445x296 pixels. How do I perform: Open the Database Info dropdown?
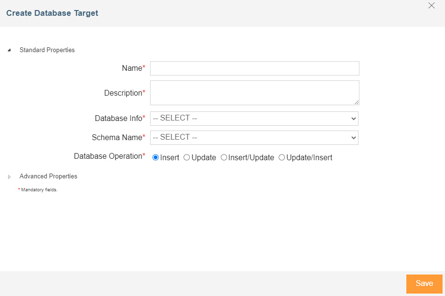pos(254,118)
